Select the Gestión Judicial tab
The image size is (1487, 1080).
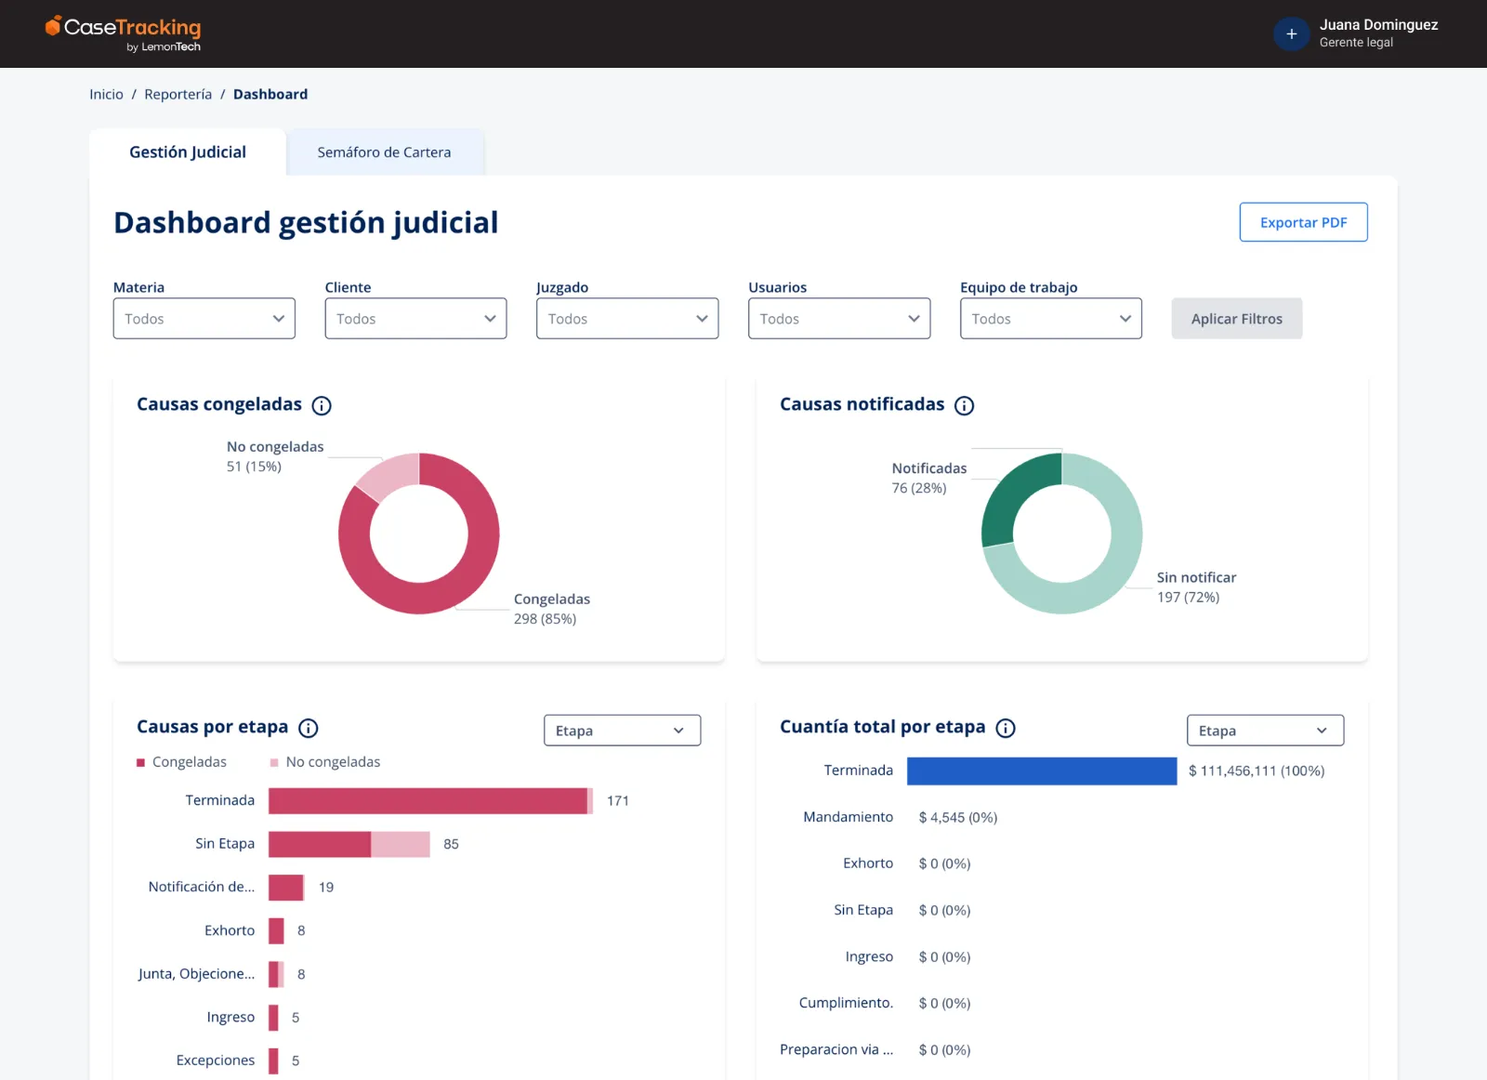[x=188, y=152]
